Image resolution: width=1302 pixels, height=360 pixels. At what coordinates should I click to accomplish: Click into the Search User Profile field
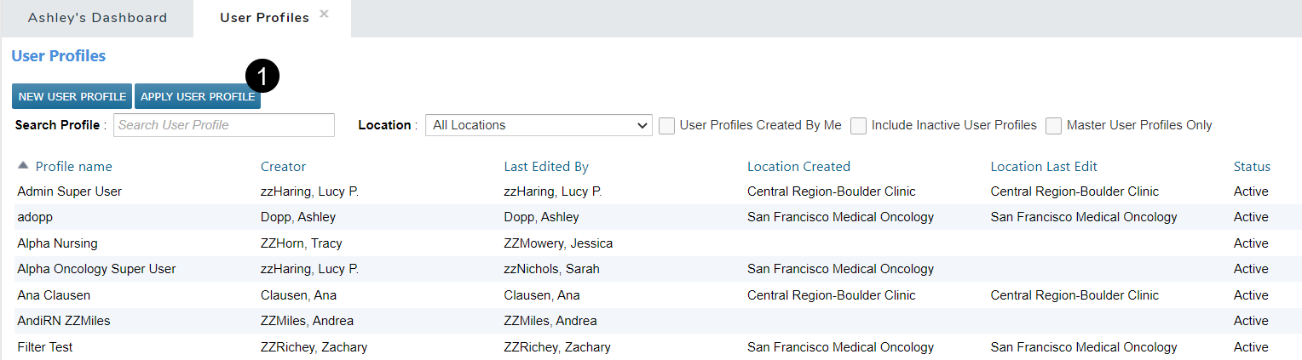[x=224, y=125]
